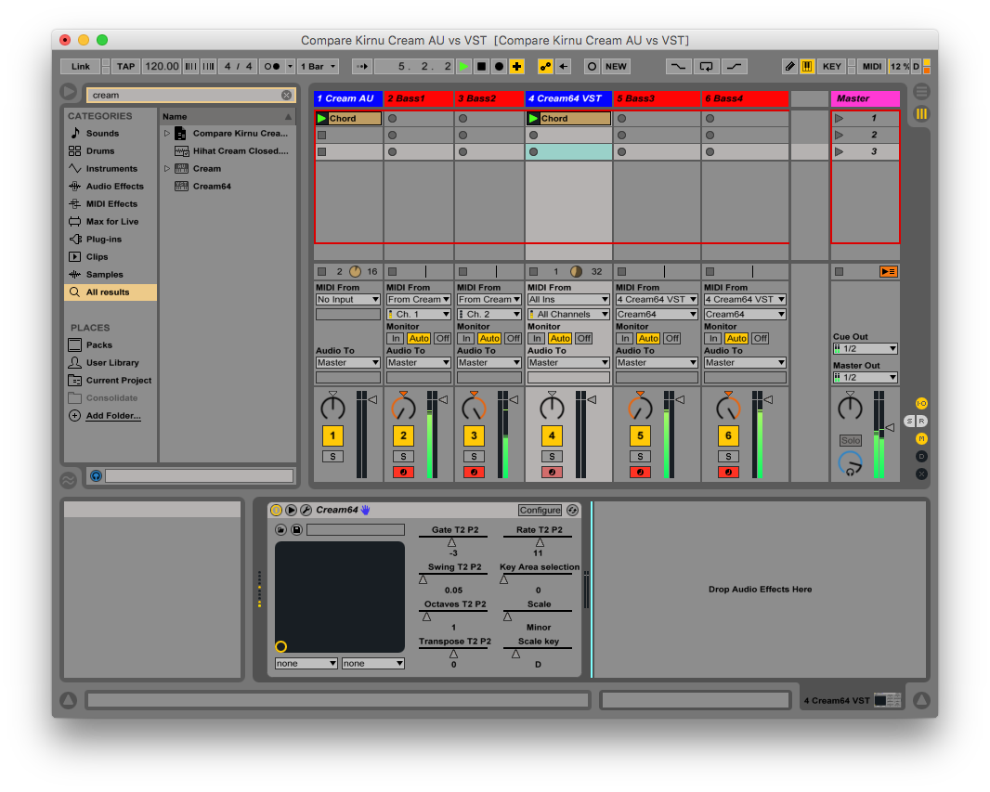Show or hide In/Out section
This screenshot has height=792, width=990.
point(922,403)
